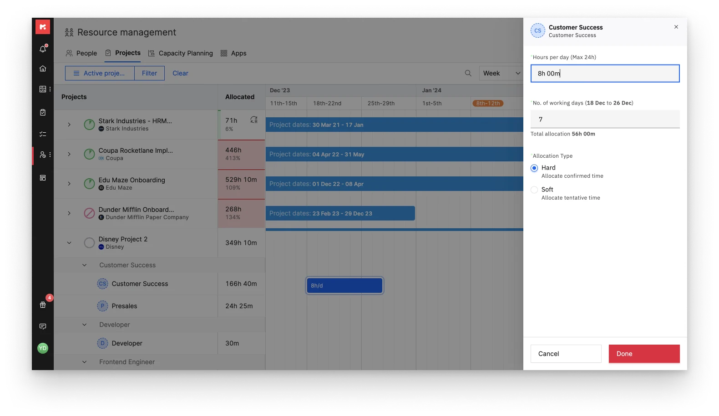Open the resource management people sidebar icon
719x416 pixels.
click(x=43, y=155)
